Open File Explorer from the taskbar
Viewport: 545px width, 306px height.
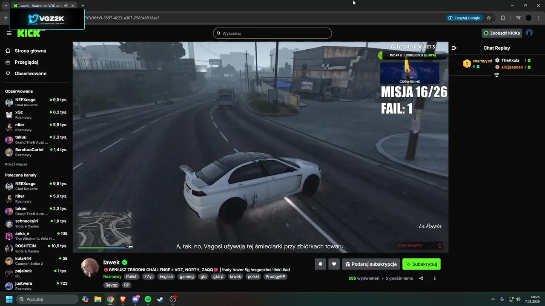[98, 299]
